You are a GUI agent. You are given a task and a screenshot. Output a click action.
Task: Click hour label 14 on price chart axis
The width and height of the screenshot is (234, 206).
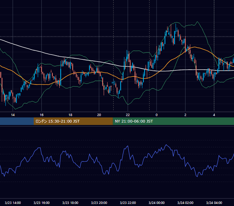pos(13,115)
